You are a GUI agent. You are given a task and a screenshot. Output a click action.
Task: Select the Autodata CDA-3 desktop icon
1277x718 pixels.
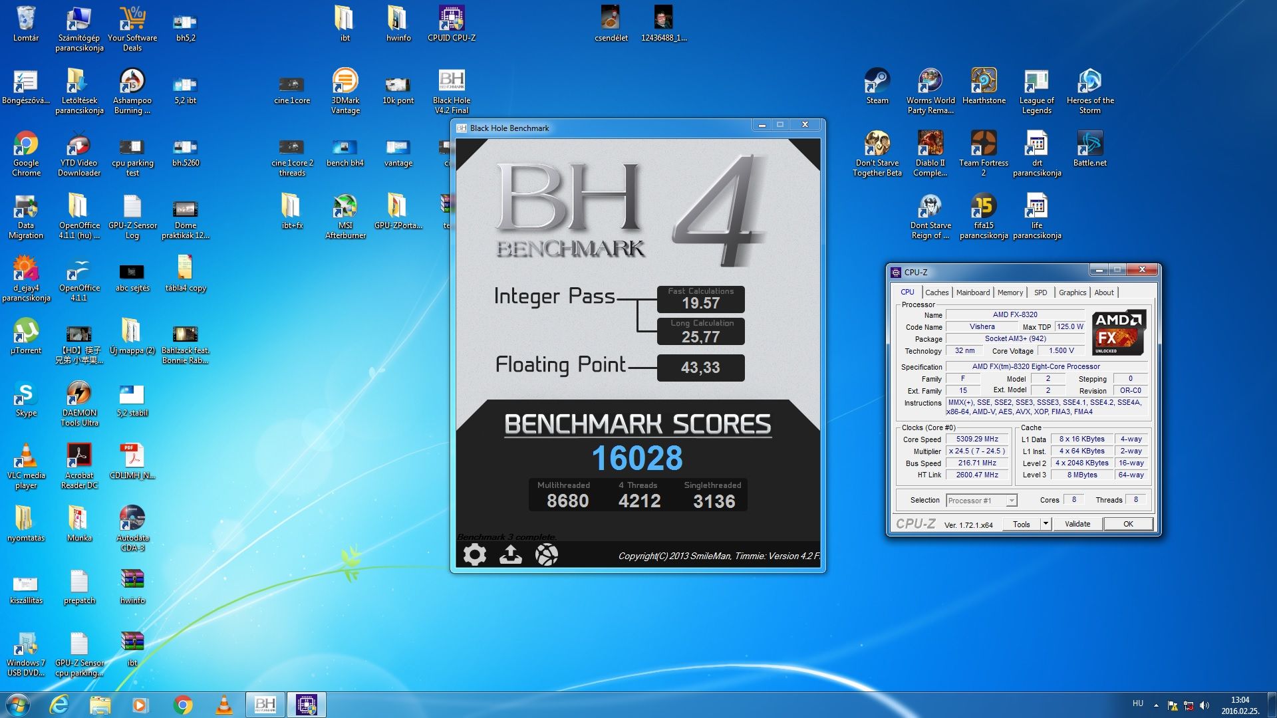(132, 529)
